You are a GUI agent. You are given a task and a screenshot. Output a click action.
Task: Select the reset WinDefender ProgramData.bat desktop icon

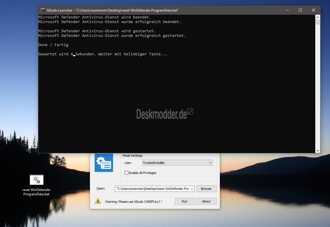36,186
